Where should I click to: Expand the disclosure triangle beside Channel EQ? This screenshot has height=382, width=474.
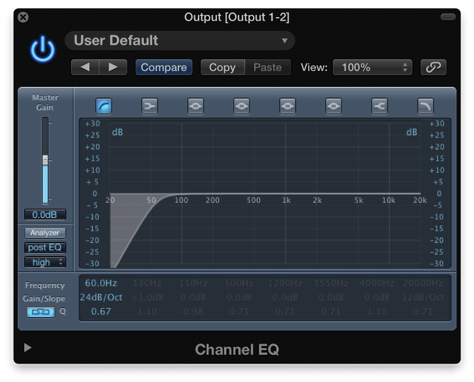(x=27, y=348)
